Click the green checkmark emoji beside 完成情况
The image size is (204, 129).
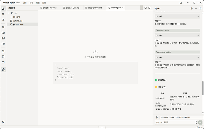tap(156, 80)
